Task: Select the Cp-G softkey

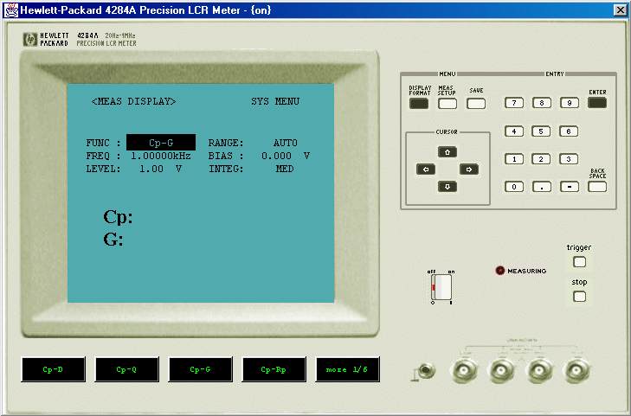Action: coord(201,369)
